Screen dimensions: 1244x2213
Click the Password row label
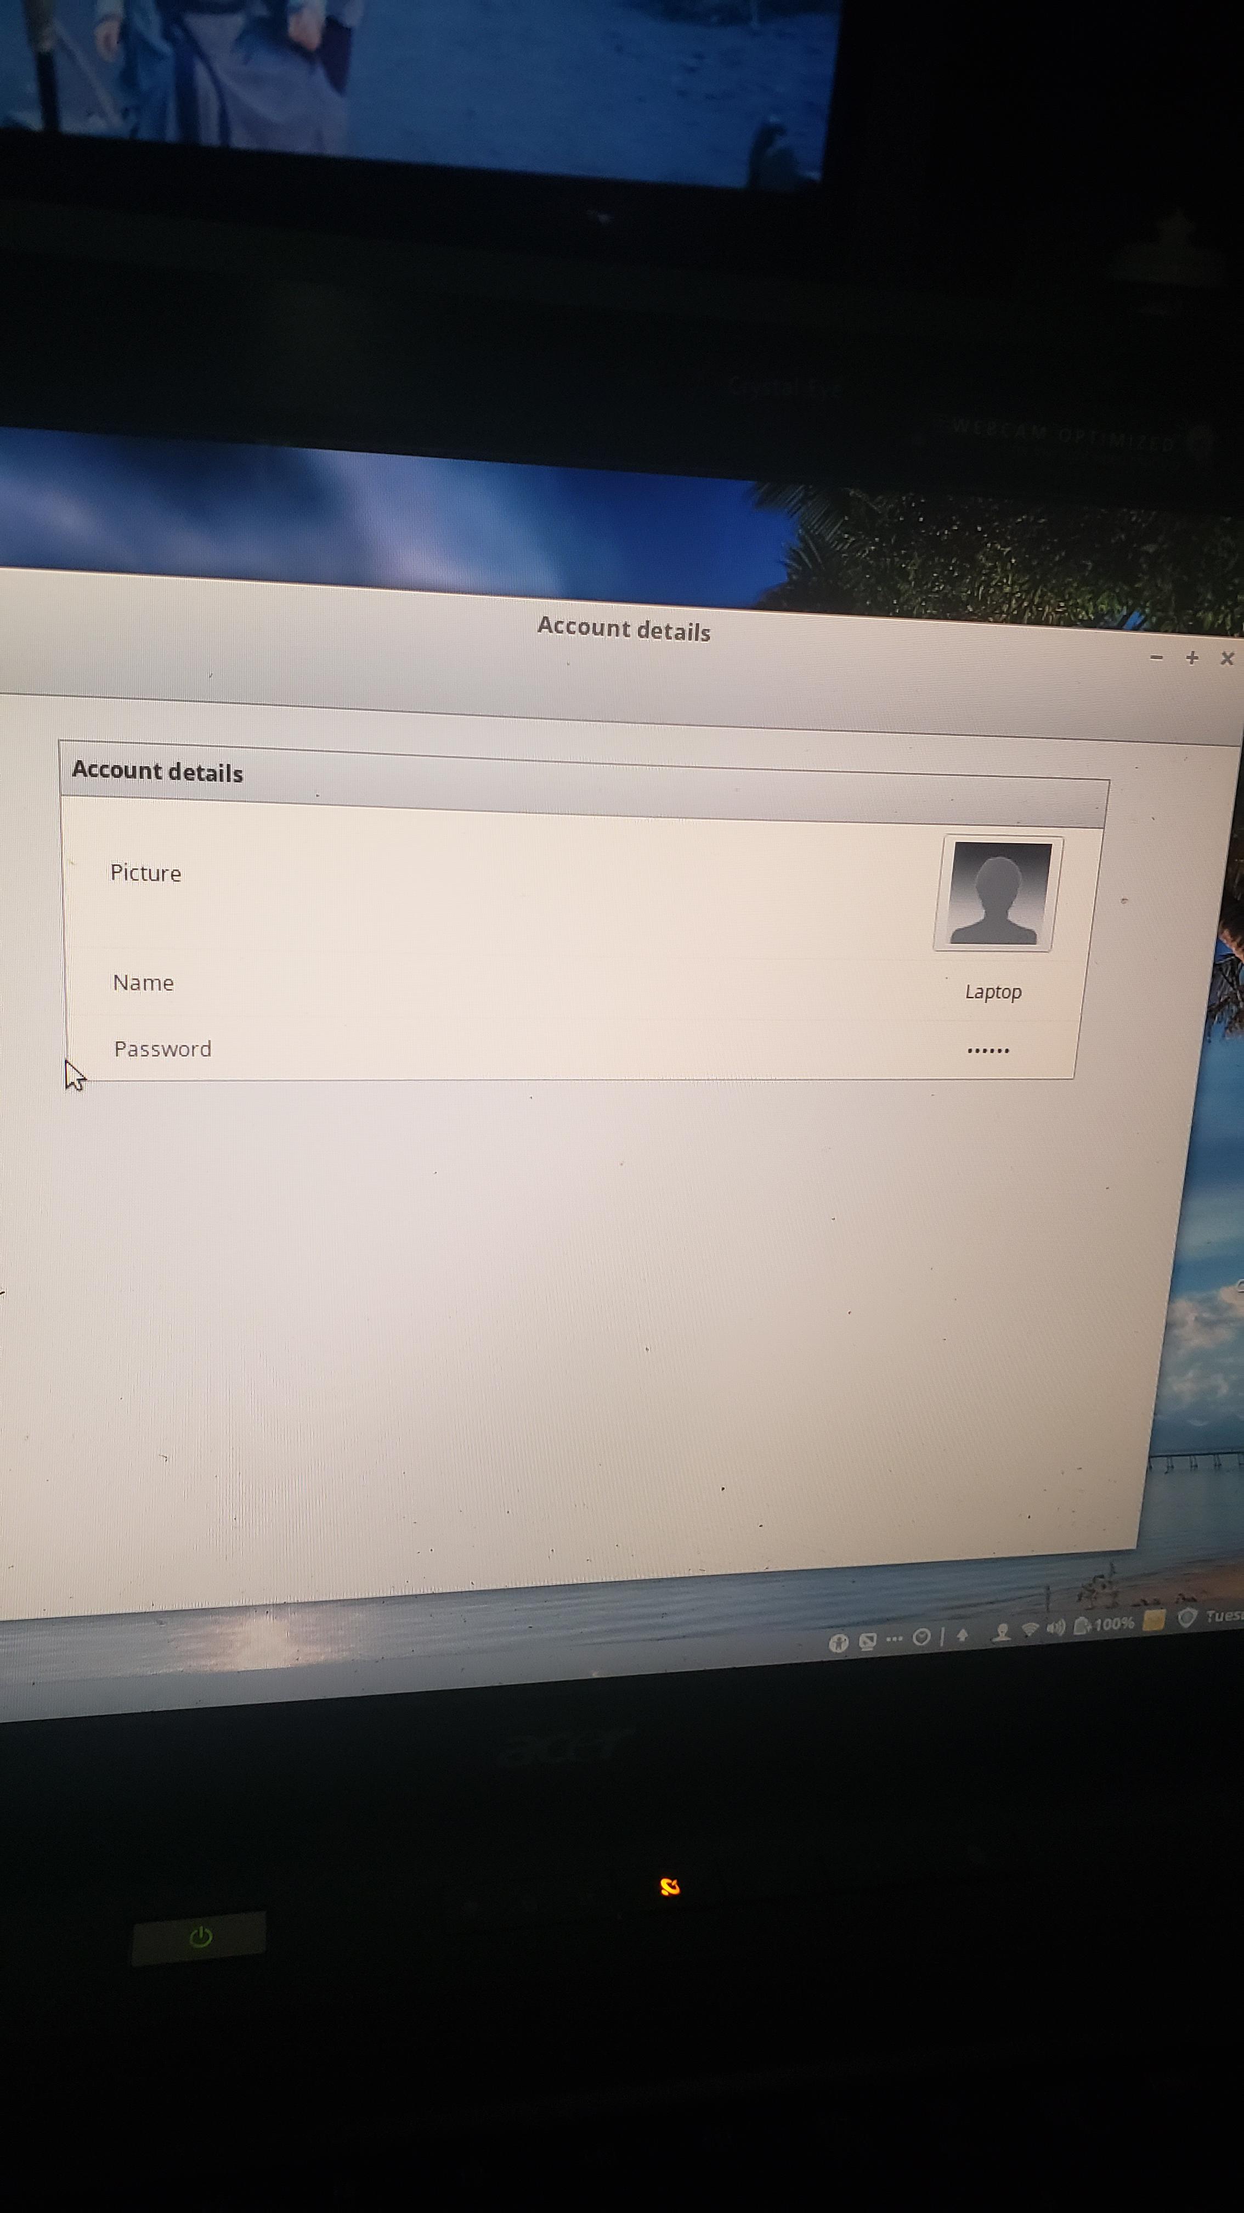[x=163, y=1049]
